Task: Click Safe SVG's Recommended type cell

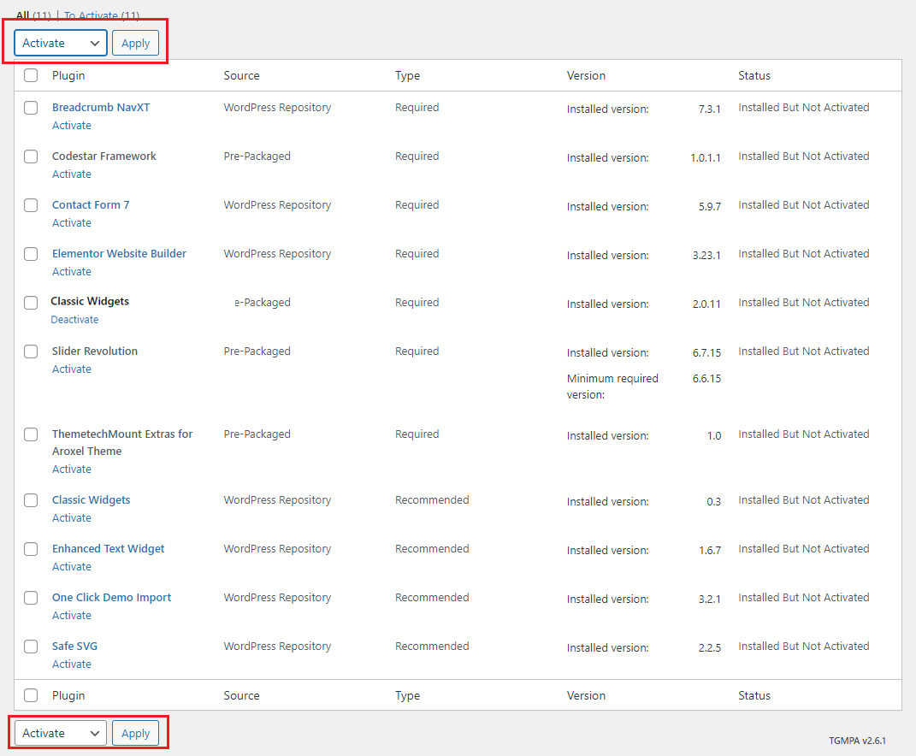Action: click(x=432, y=647)
